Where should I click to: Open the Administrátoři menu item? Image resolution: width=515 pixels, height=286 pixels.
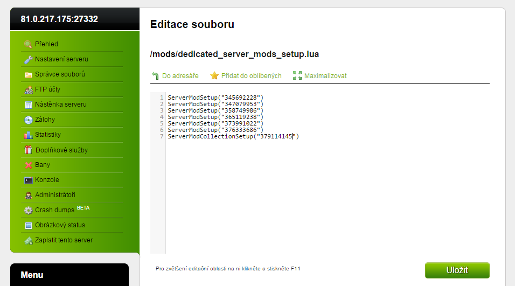click(x=55, y=195)
